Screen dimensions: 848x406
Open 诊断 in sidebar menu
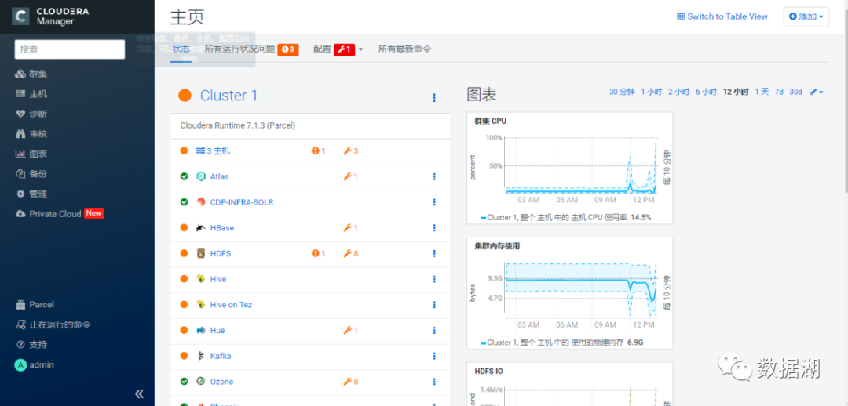(31, 114)
